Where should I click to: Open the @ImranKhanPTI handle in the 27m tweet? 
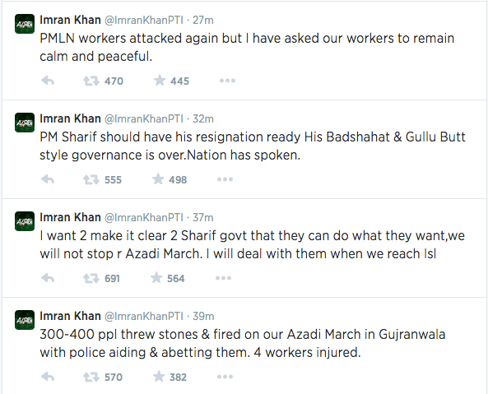(x=144, y=21)
